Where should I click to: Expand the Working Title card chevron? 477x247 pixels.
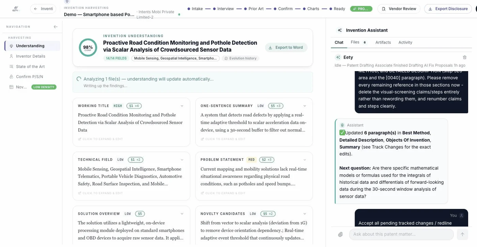(182, 106)
